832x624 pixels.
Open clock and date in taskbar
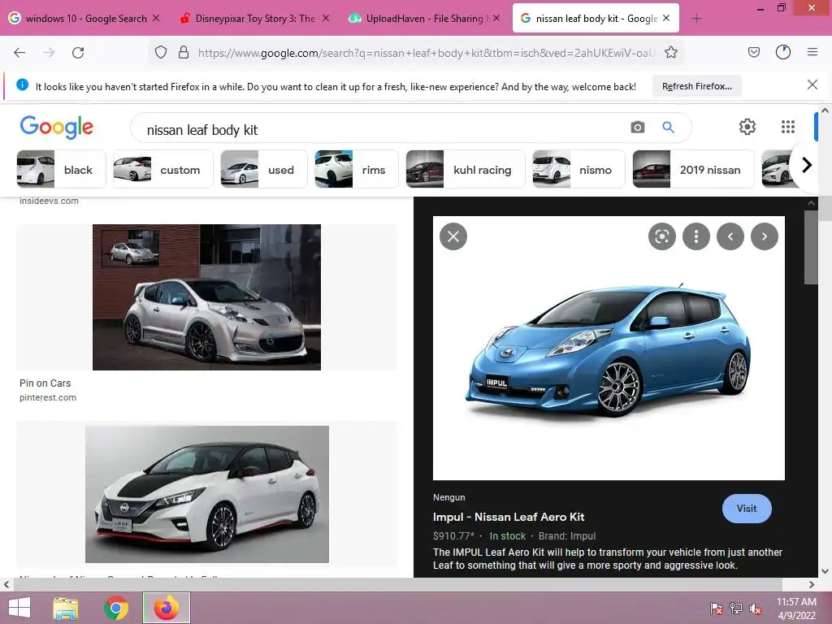pyautogui.click(x=796, y=609)
